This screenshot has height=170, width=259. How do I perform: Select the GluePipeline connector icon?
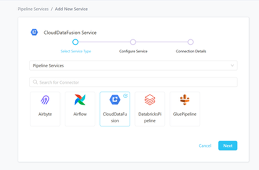185,100
